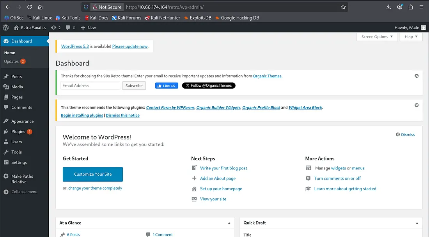Click the Customize Your Site button
429x237 pixels.
tap(93, 174)
